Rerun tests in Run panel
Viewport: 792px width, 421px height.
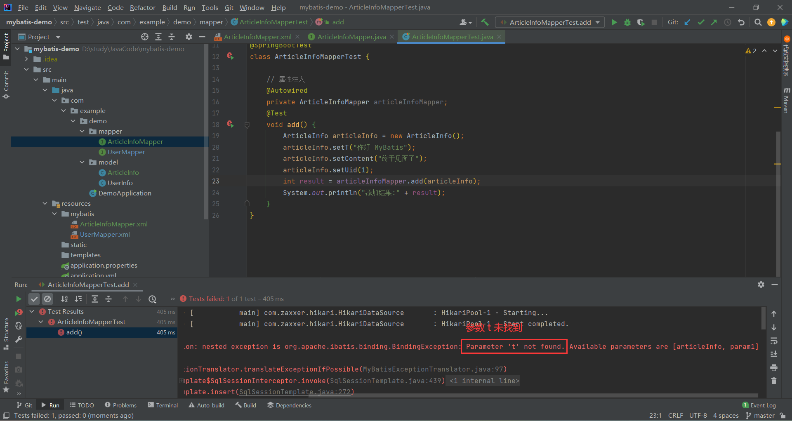(19, 299)
